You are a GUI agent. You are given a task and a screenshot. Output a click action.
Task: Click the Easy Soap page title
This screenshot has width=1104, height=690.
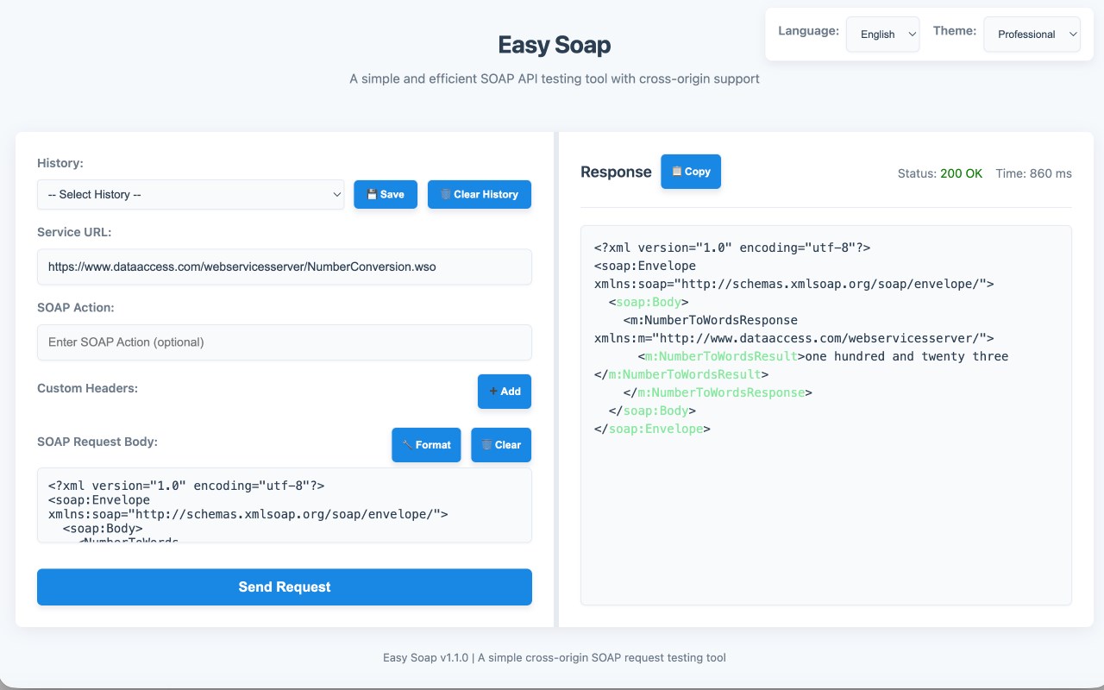click(555, 45)
